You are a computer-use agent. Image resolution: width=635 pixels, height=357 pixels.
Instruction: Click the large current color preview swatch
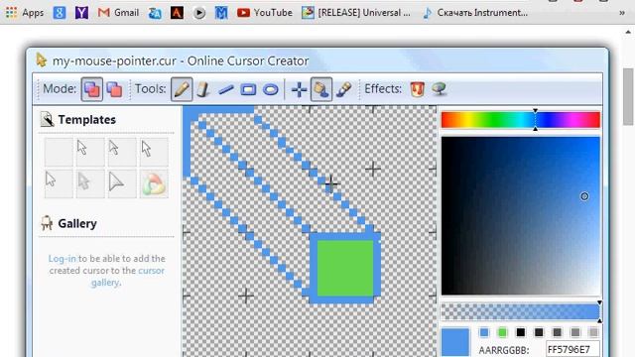click(455, 342)
